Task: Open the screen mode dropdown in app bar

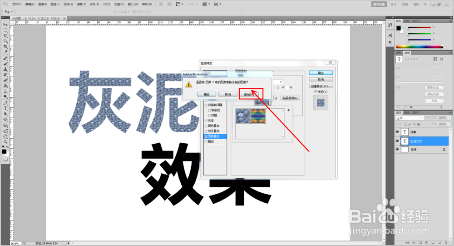Action: 217,4
